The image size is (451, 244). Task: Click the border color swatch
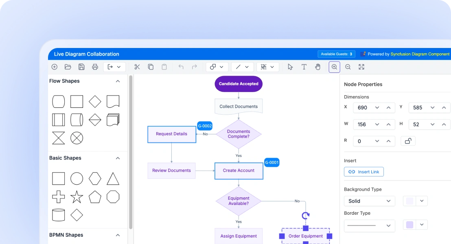[409, 225]
